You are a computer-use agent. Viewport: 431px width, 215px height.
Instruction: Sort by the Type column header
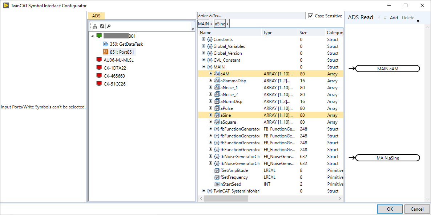(279, 33)
